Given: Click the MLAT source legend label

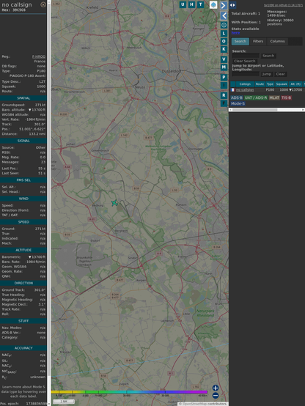Looking at the screenshot, I should click(274, 98).
